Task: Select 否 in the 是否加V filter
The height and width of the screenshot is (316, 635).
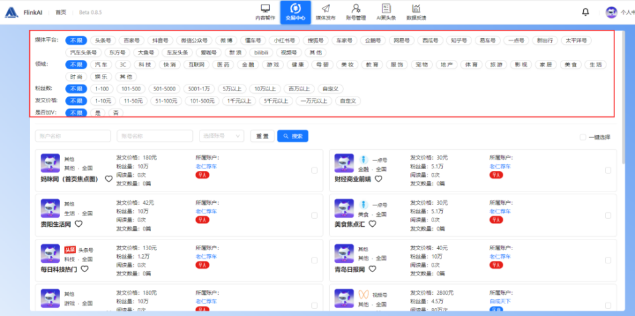Action: (116, 113)
